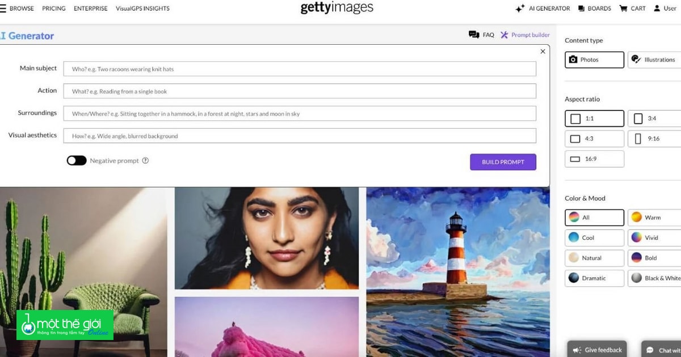Close the prompt builder panel

(543, 52)
